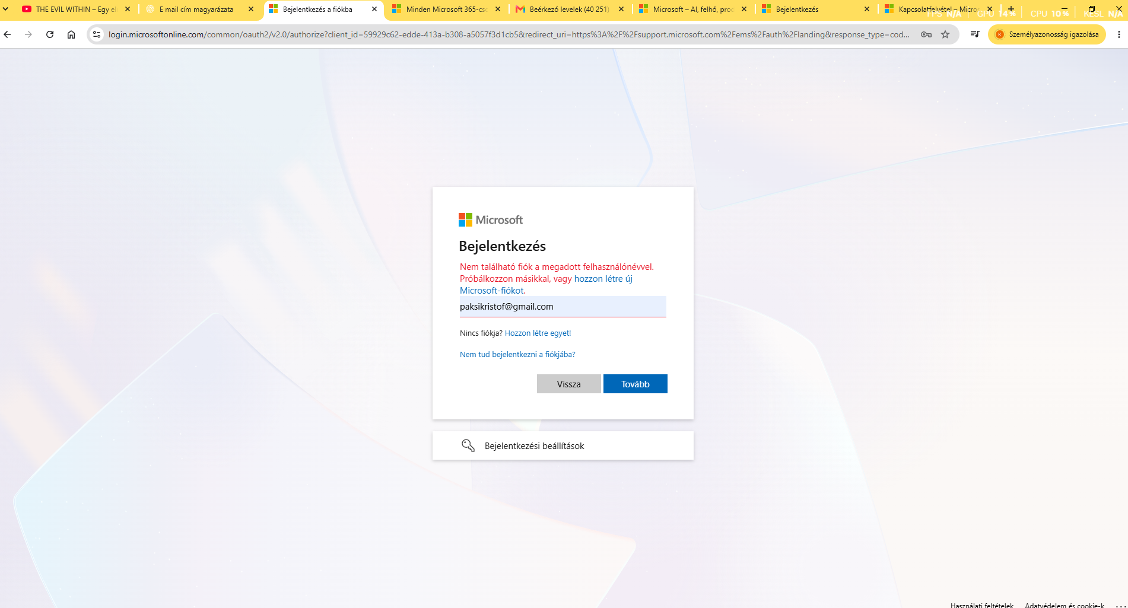Image resolution: width=1128 pixels, height=608 pixels.
Task: Click the browser back arrow
Action: (x=8, y=34)
